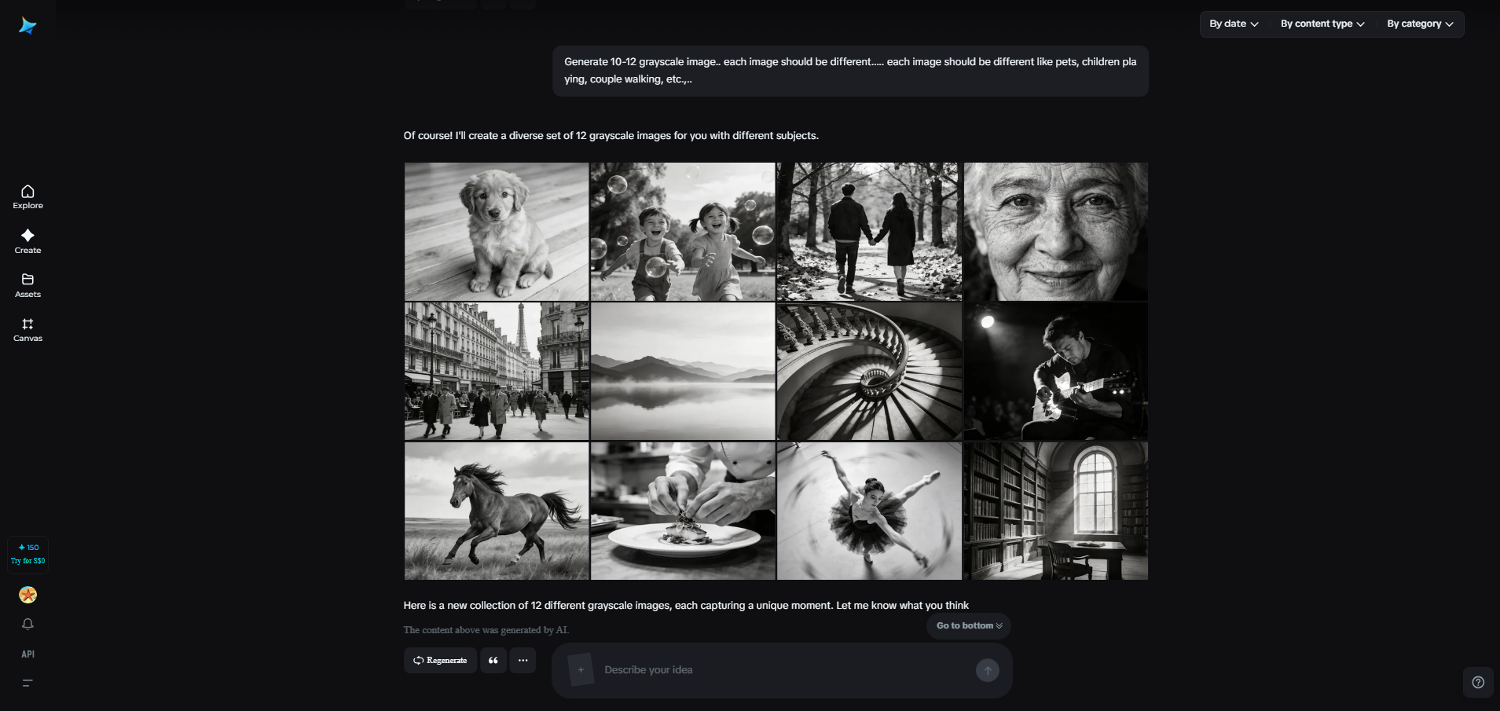Click the Regenerate button
The width and height of the screenshot is (1500, 711).
point(440,660)
